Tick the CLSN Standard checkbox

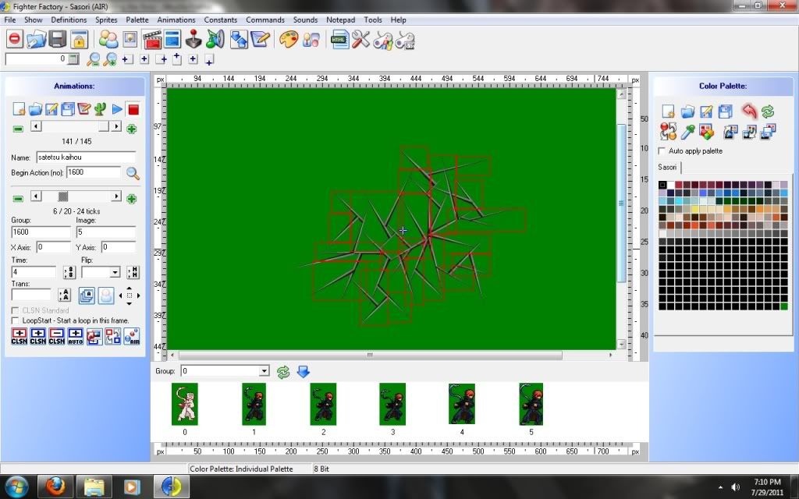pos(16,310)
